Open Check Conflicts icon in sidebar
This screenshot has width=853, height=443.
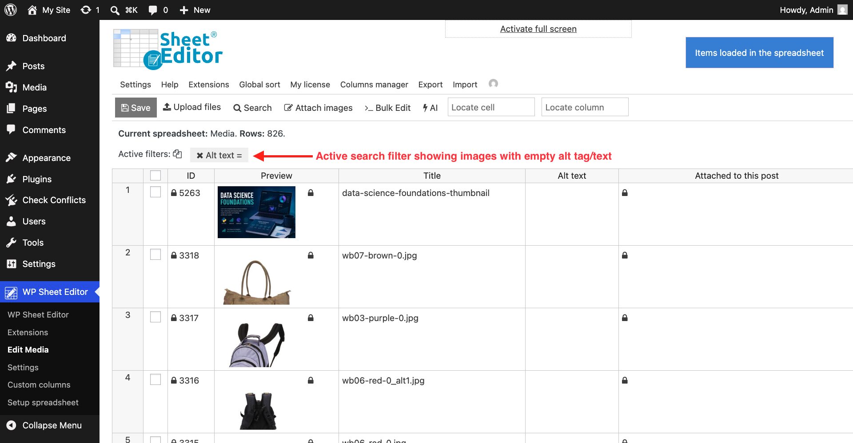pos(11,200)
